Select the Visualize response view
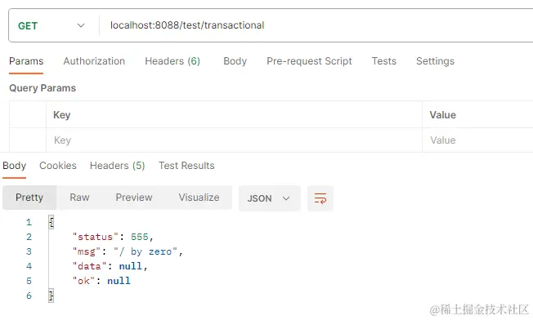This screenshot has height=320, width=533. tap(199, 198)
